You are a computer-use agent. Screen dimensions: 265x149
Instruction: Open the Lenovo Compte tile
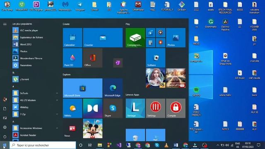click(x=176, y=108)
